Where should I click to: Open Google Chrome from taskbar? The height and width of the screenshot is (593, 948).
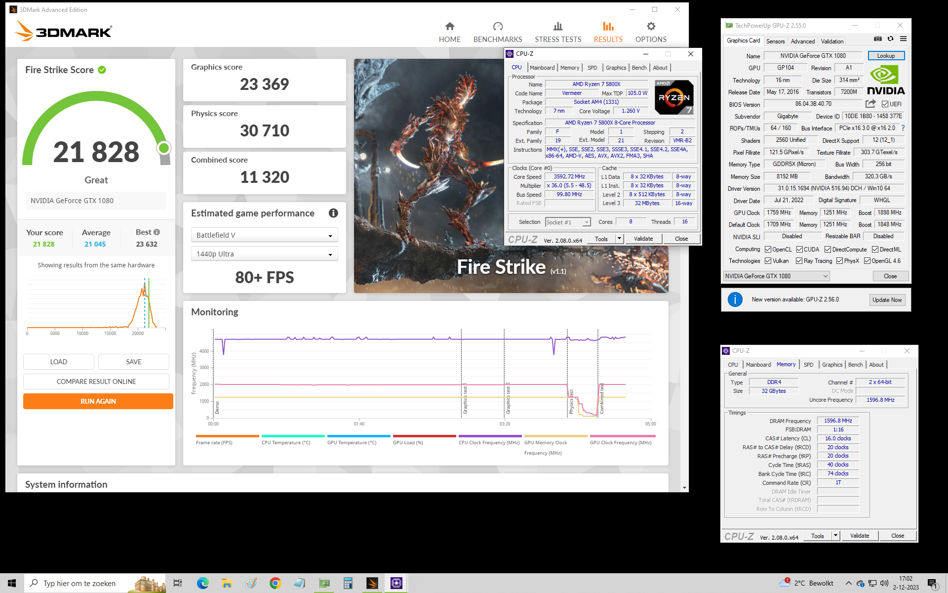click(275, 583)
